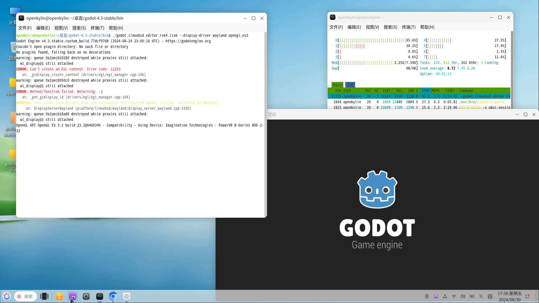The image size is (539, 303).
Task: Open 搜索(S) menu in htop terminal window
Action: 390,27
